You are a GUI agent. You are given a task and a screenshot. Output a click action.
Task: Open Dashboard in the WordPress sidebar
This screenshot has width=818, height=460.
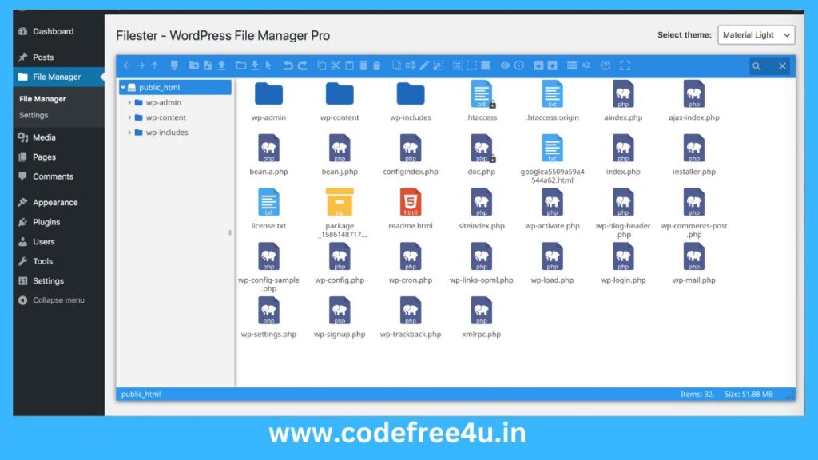click(53, 31)
